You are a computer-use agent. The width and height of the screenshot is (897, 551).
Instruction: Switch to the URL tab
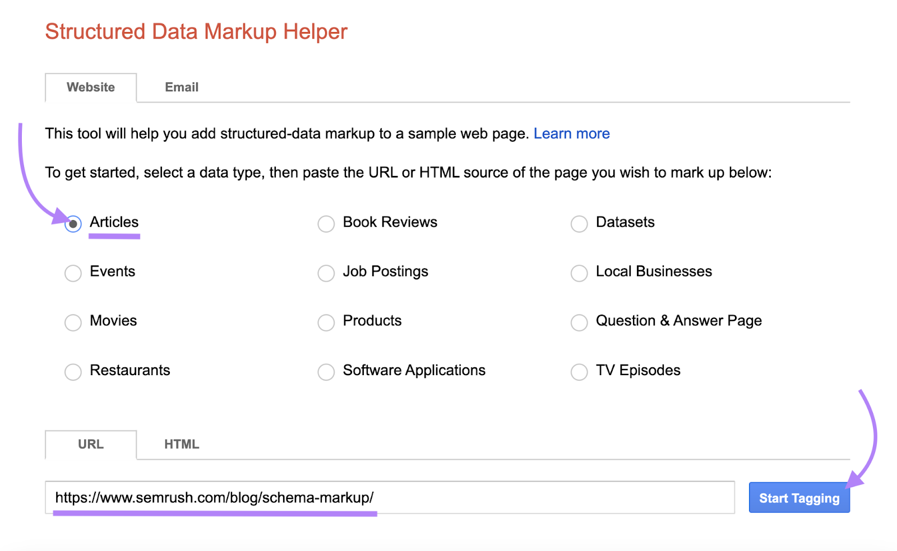point(91,445)
